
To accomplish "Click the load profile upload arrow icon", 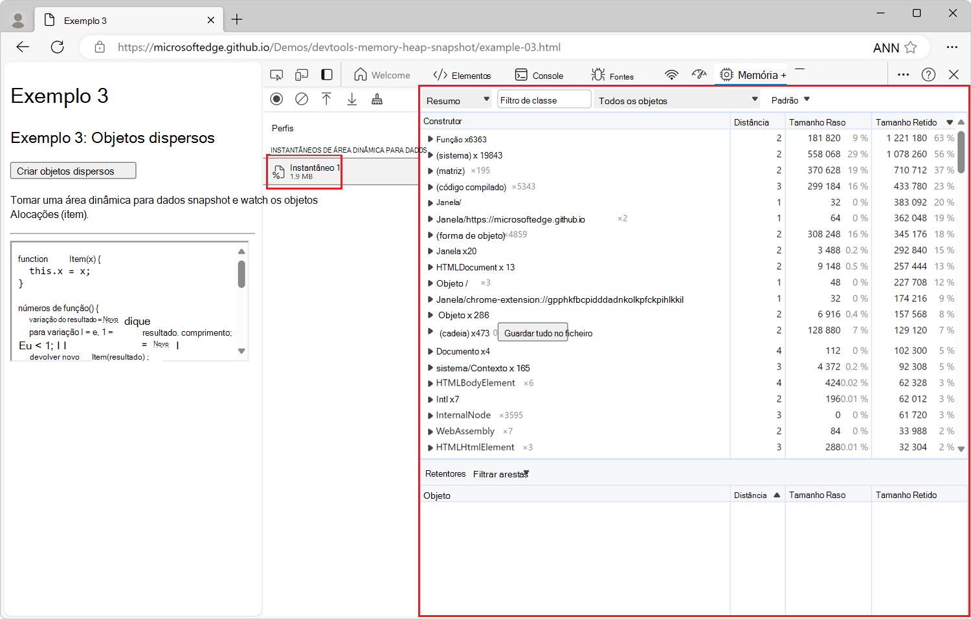I will (x=326, y=99).
